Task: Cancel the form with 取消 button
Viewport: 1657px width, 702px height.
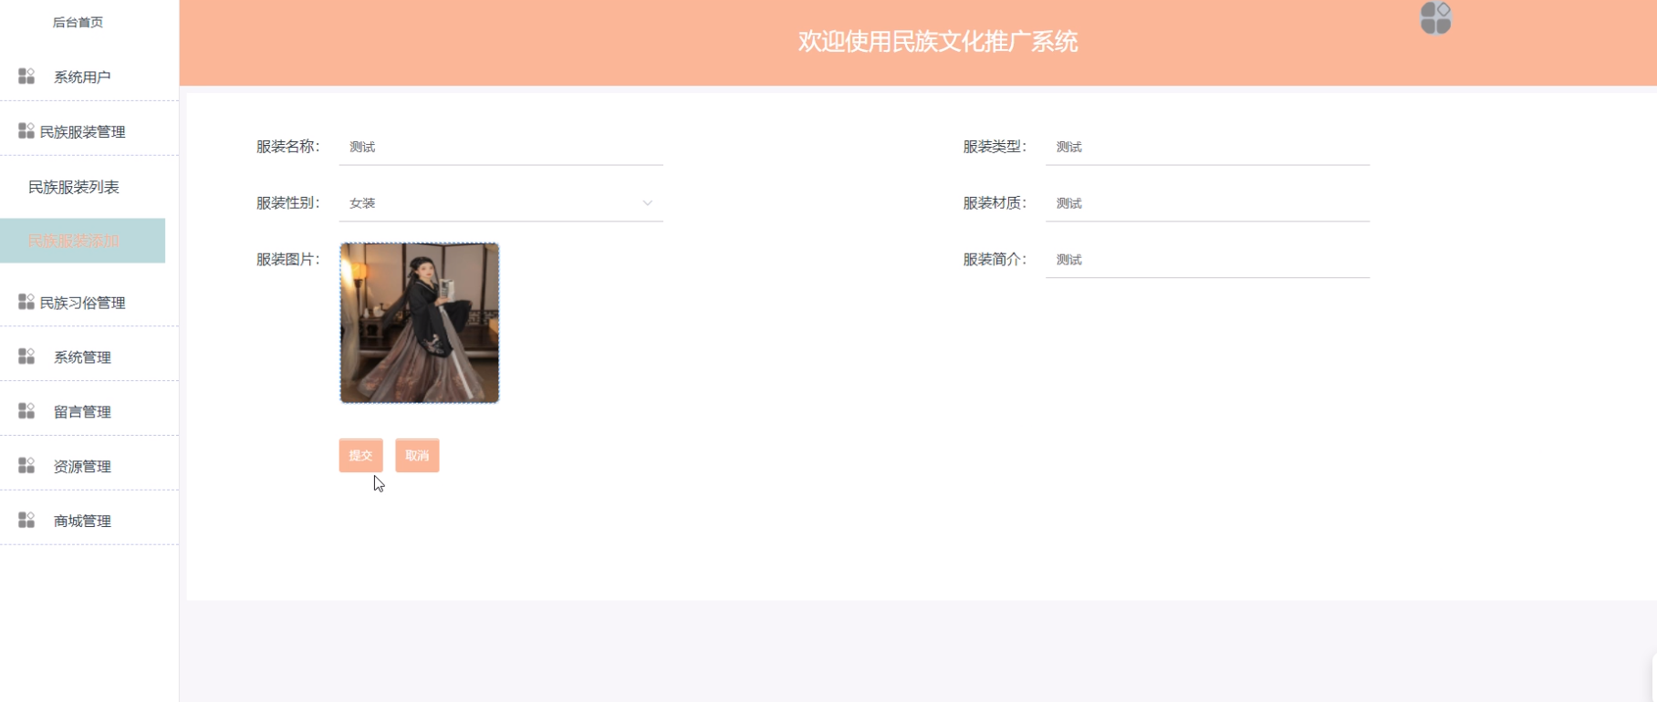Action: [417, 455]
